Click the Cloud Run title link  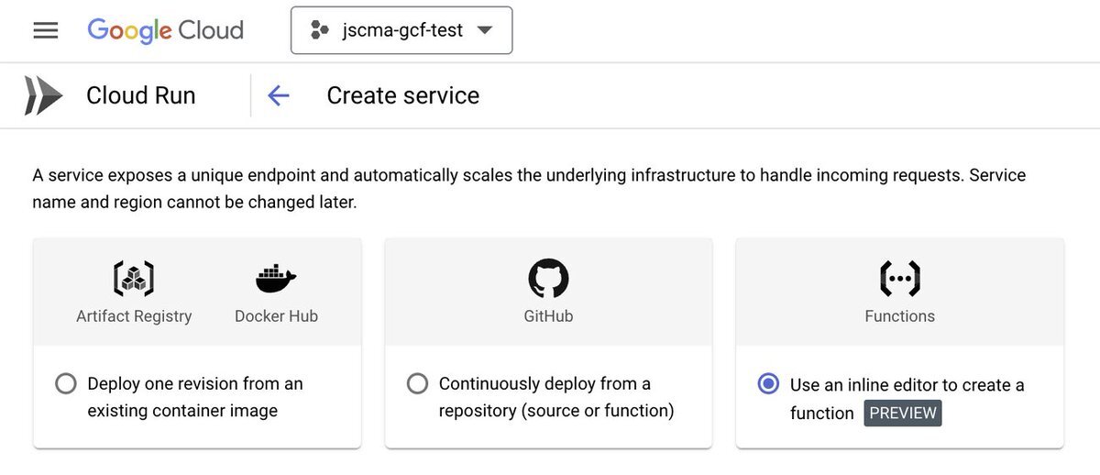[x=140, y=95]
